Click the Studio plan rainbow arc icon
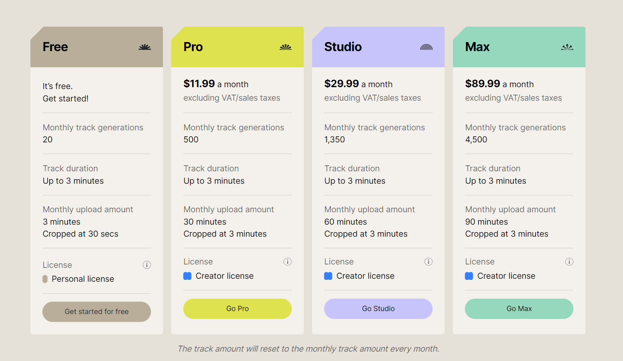The height and width of the screenshot is (361, 623). [x=426, y=47]
